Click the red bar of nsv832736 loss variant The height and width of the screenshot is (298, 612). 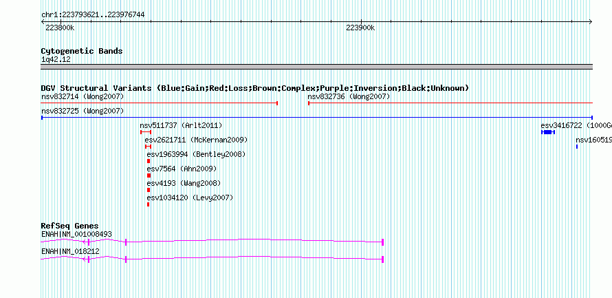[450, 103]
